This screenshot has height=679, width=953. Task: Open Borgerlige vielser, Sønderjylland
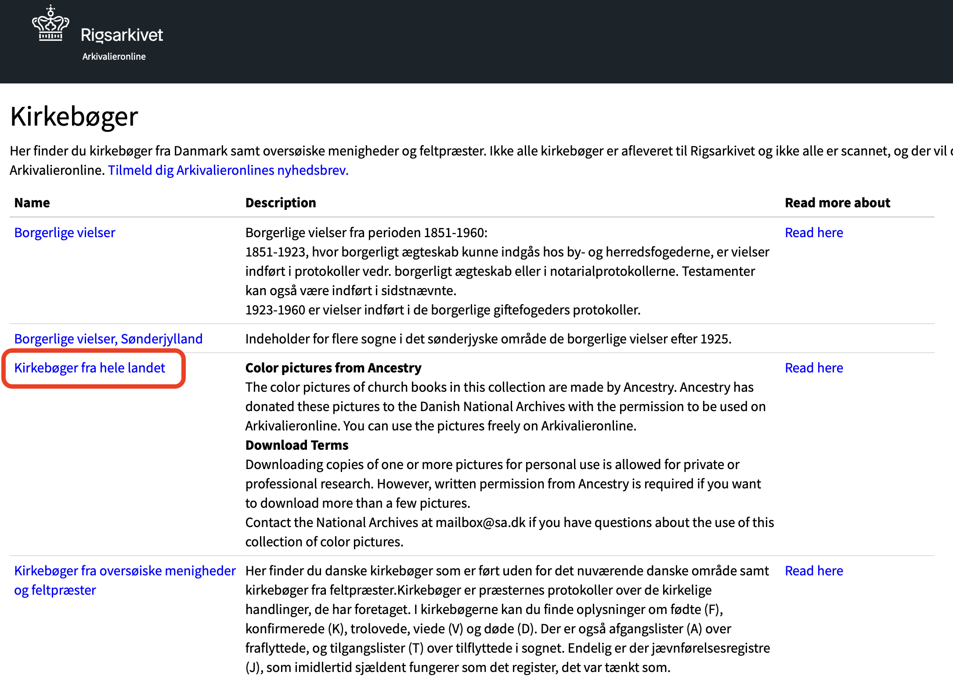(x=108, y=338)
